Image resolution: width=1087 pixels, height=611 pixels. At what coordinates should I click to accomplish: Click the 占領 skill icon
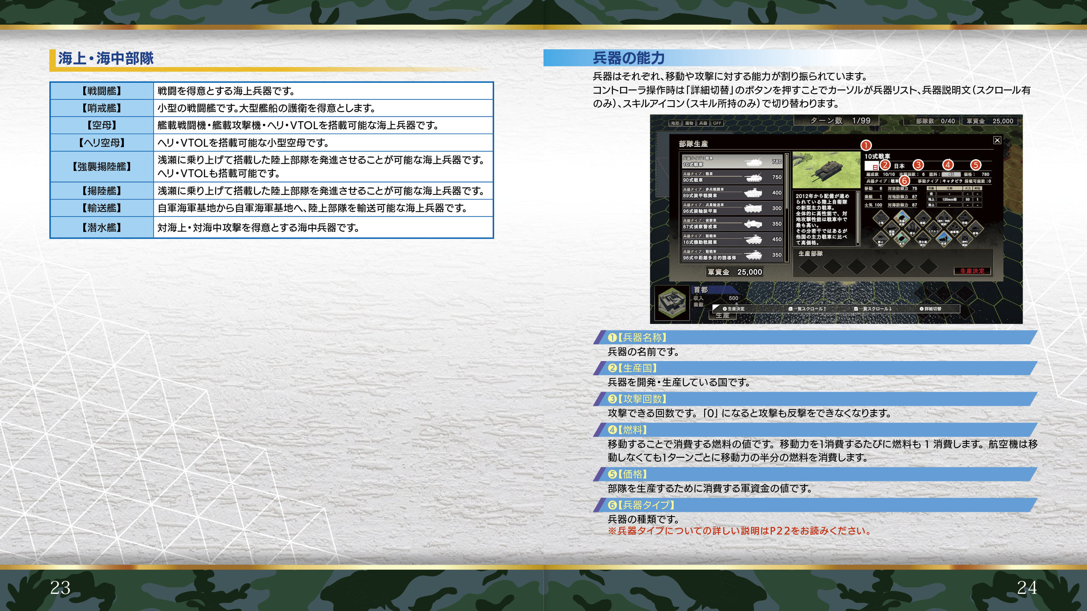881,218
